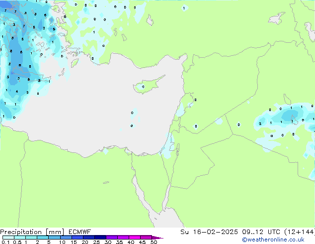Select the '(12+144)' forecast offset text
This screenshot has width=315, height=244.
300,232
